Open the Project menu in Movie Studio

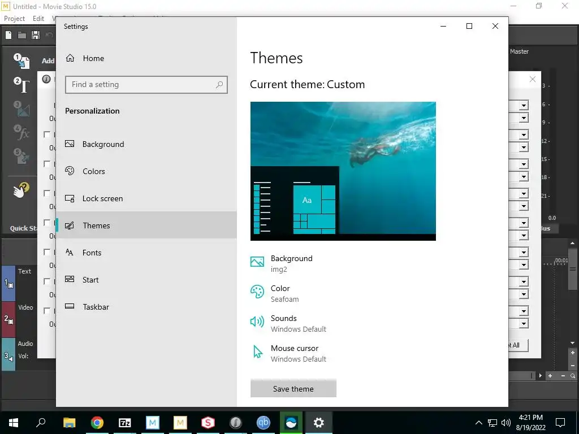[14, 19]
